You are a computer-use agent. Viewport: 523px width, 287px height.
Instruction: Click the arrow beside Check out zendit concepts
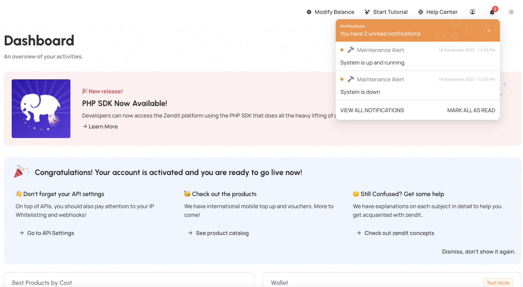coord(359,233)
